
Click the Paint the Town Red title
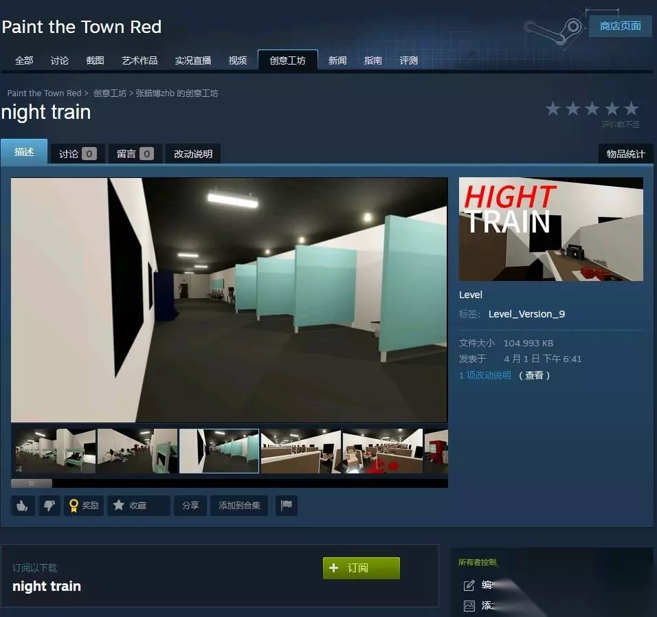click(82, 27)
